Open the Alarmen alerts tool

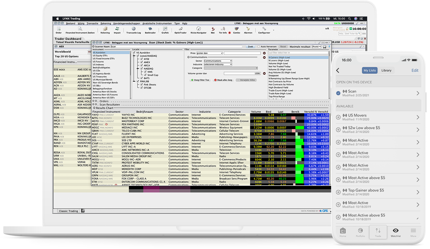coord(248,30)
